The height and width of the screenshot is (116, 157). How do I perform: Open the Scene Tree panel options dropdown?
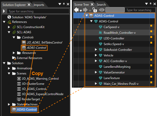click(146, 4)
